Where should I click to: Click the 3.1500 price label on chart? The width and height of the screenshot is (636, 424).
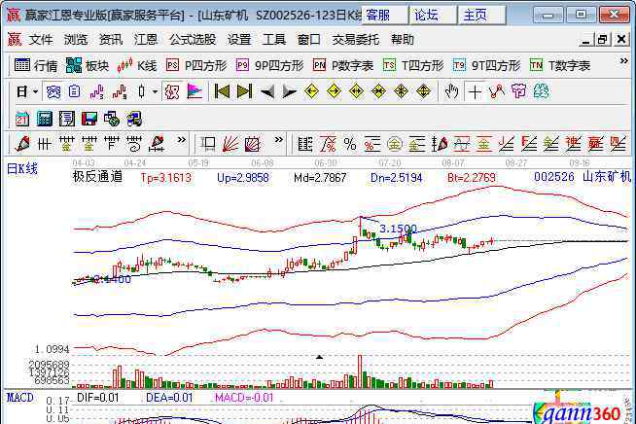398,229
